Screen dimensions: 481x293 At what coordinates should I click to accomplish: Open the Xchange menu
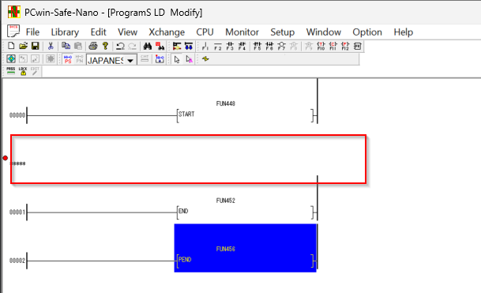pos(167,32)
